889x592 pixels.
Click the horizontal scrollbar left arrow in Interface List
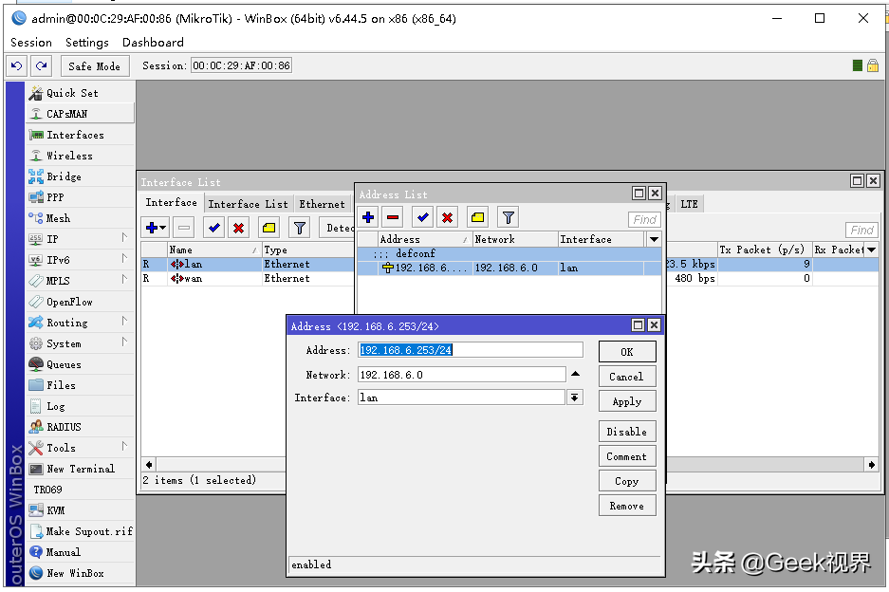149,465
